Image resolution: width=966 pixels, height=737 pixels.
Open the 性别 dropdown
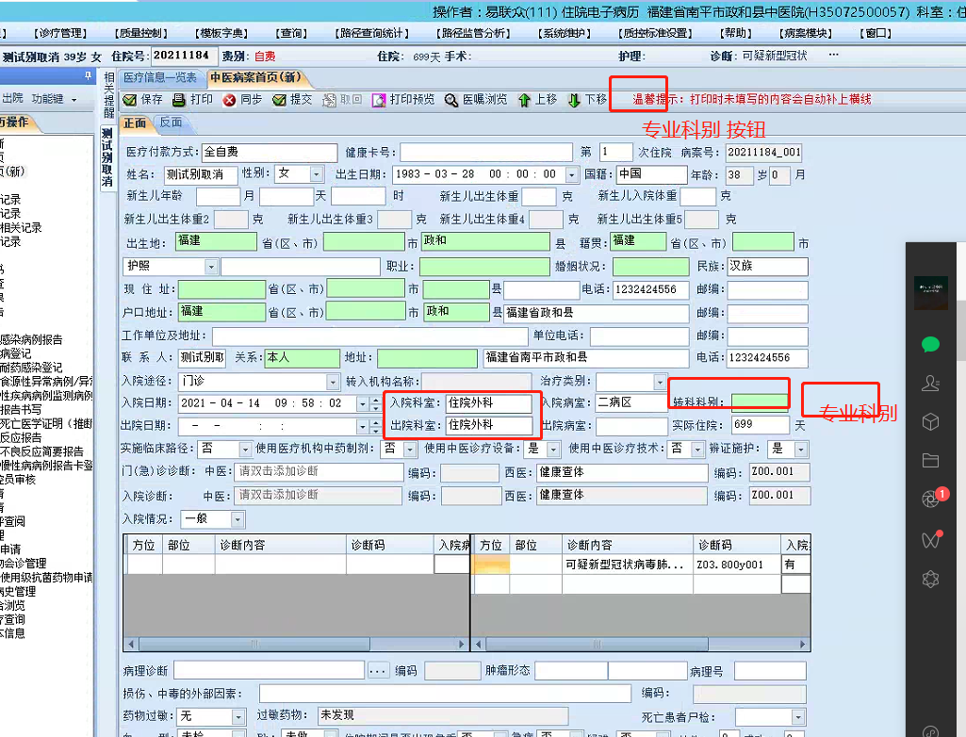[316, 174]
